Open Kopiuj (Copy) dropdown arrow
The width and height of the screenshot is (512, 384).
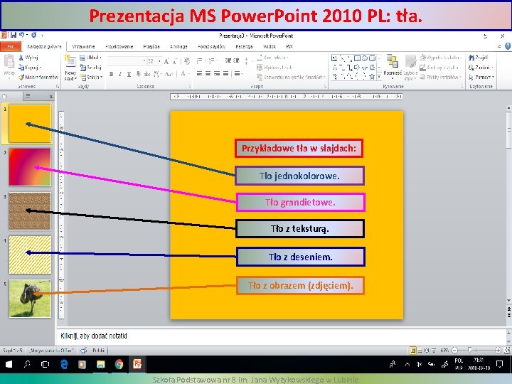pos(40,68)
